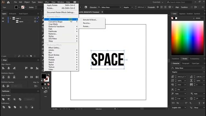
Task: Click swap fill and stroke arrow
Action: click(49, 74)
